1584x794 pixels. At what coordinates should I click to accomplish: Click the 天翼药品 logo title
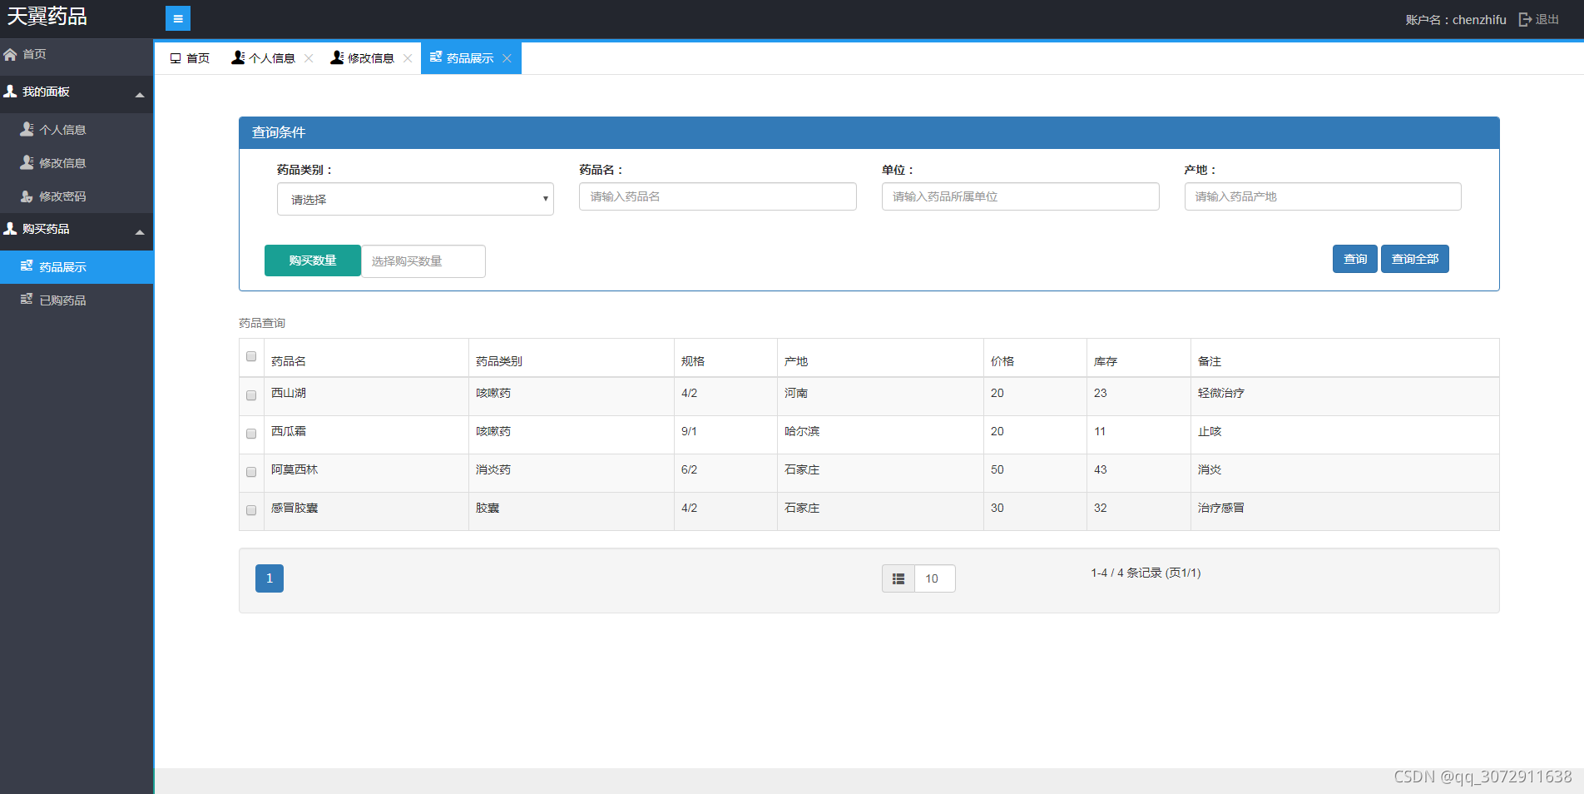point(47,17)
